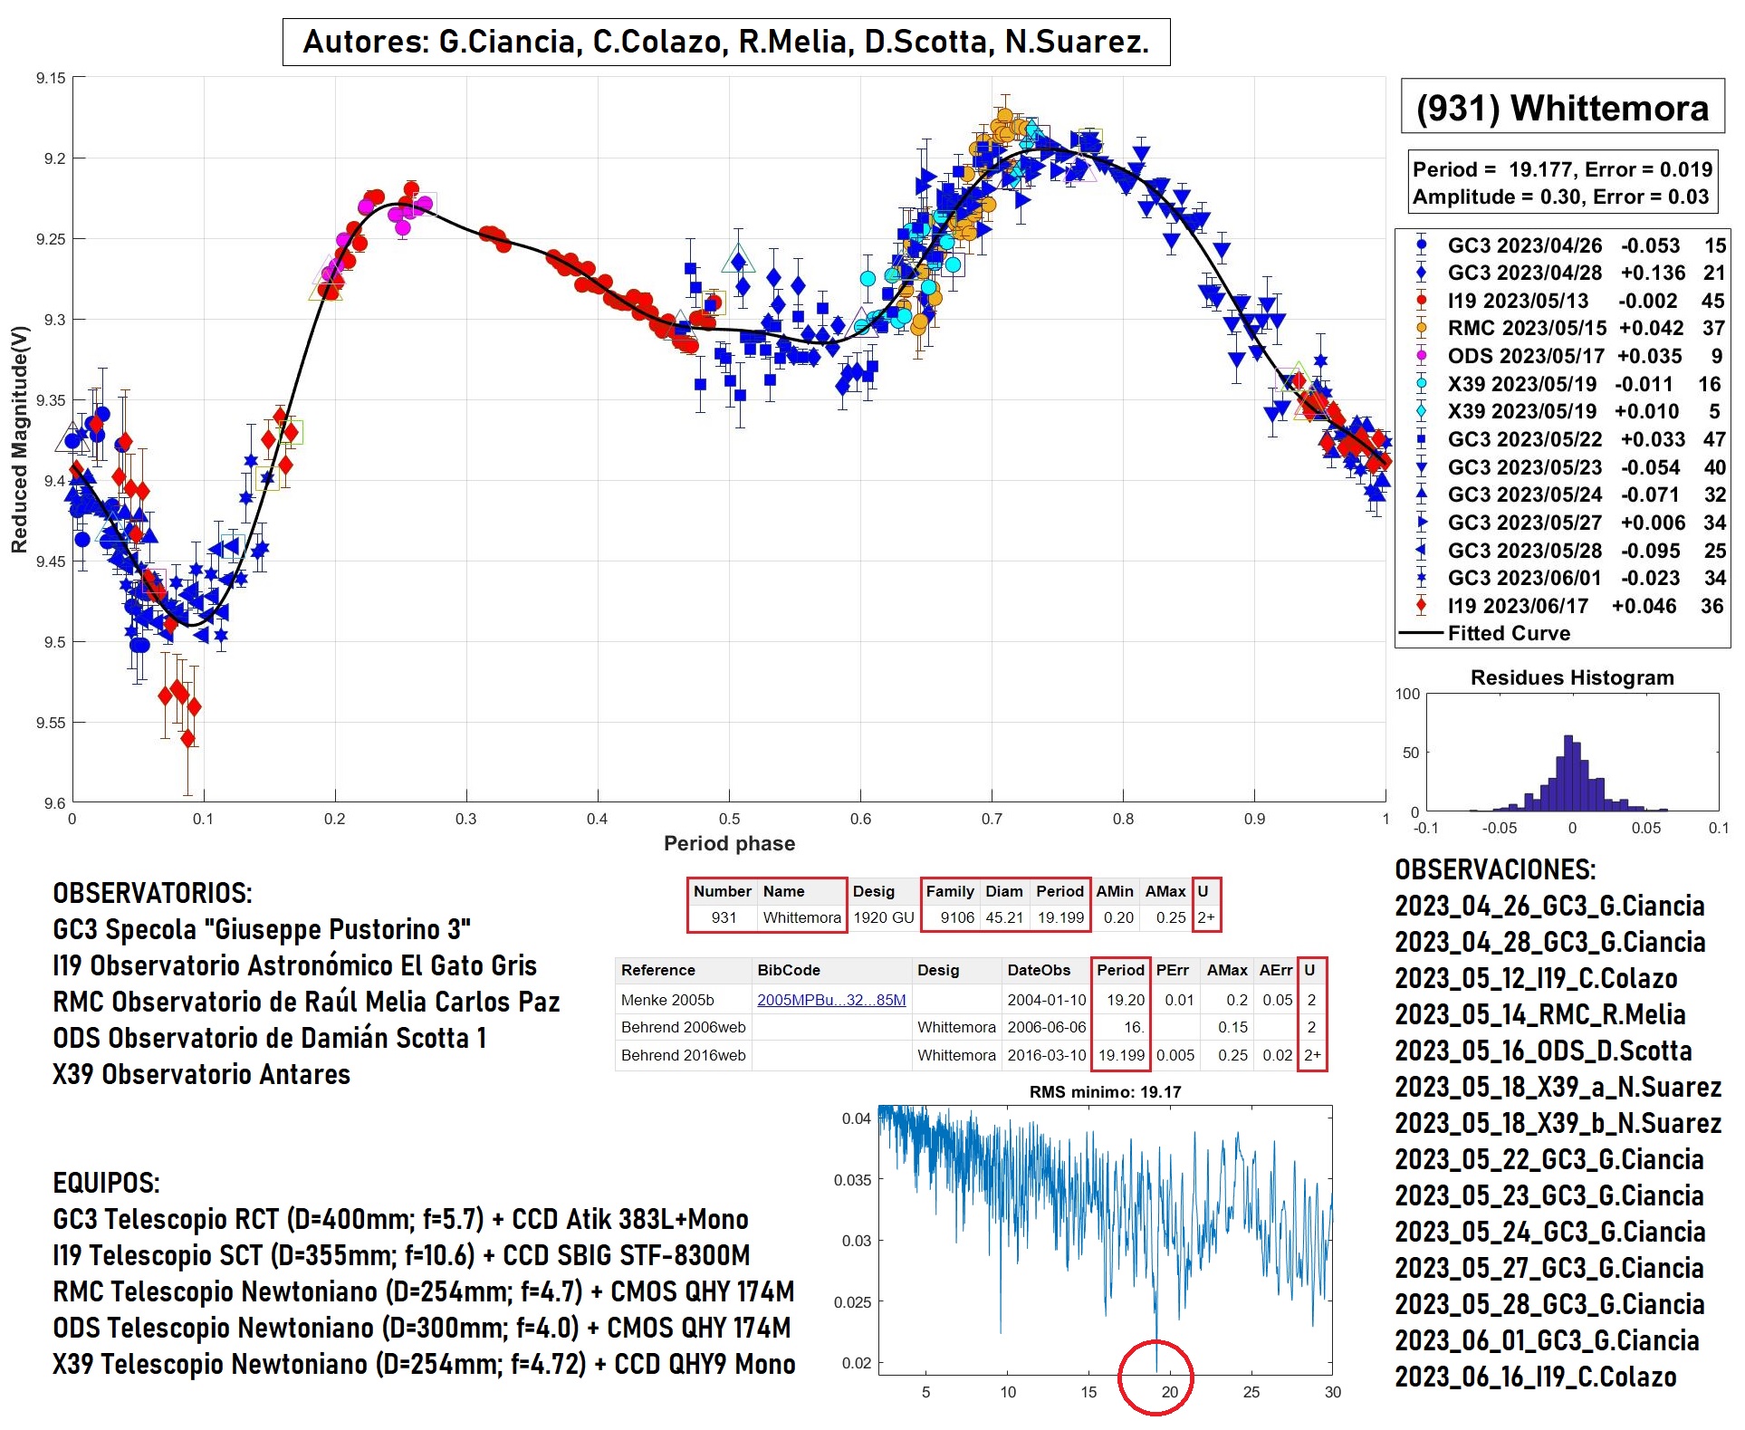Select the Autores title text box

(726, 42)
